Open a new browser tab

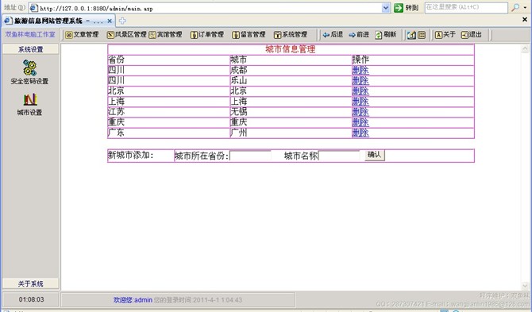click(x=122, y=21)
